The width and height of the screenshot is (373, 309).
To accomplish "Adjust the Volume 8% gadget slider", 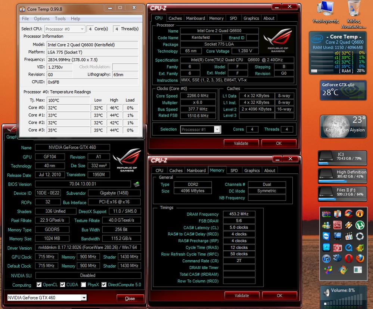I will tap(342, 300).
